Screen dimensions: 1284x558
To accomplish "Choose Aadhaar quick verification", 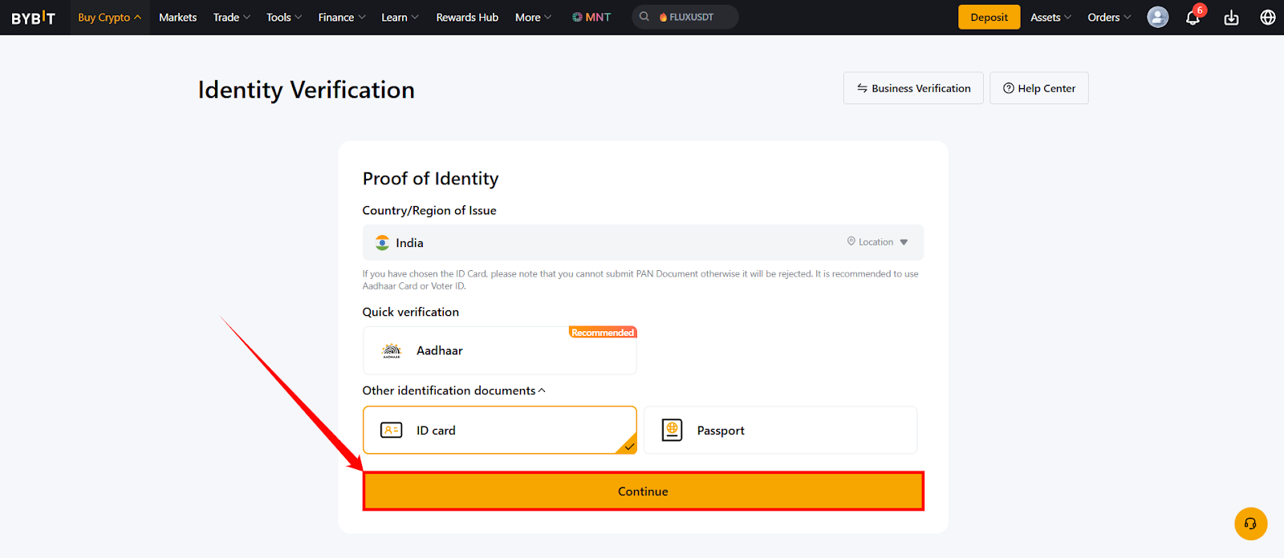I will [500, 350].
